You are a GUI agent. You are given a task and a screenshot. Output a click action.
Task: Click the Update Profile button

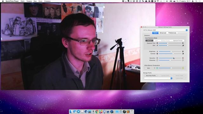(165, 75)
